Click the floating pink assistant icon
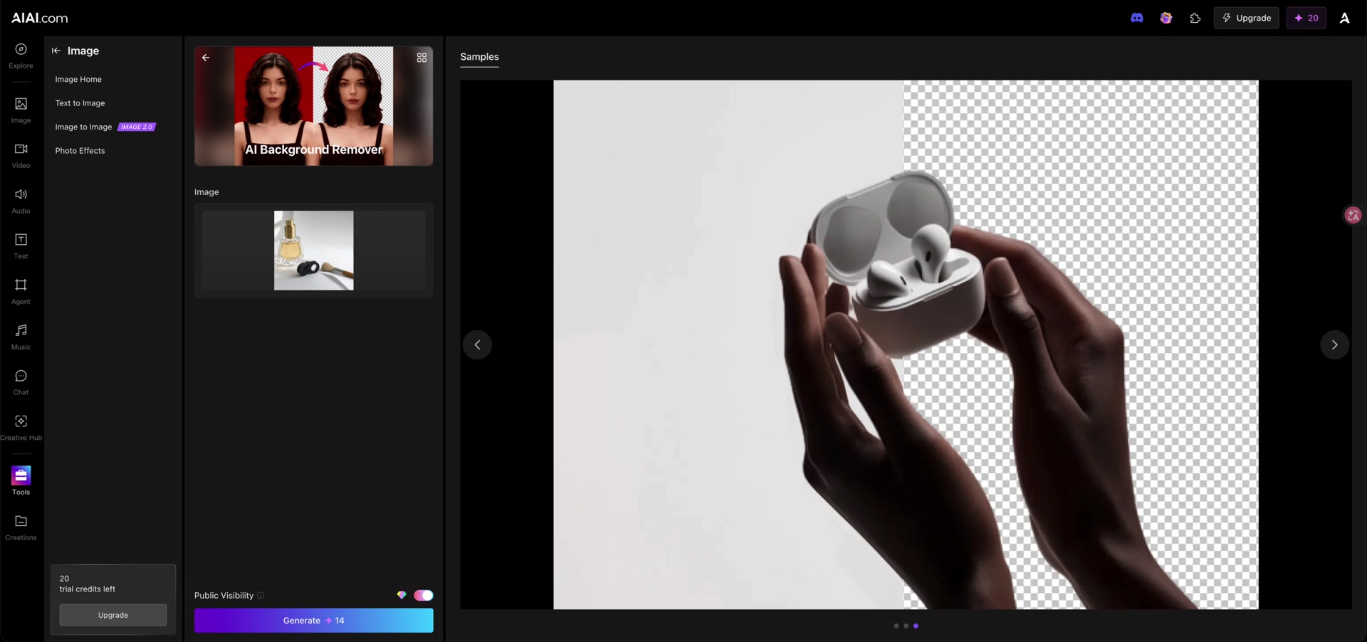Viewport: 1367px width, 642px height. [x=1353, y=215]
